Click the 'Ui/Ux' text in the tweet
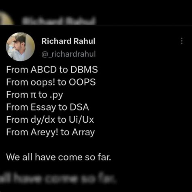192x192 pixels. [x=81, y=119]
